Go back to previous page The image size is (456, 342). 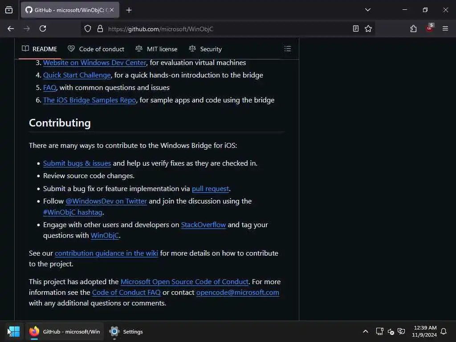(x=11, y=28)
